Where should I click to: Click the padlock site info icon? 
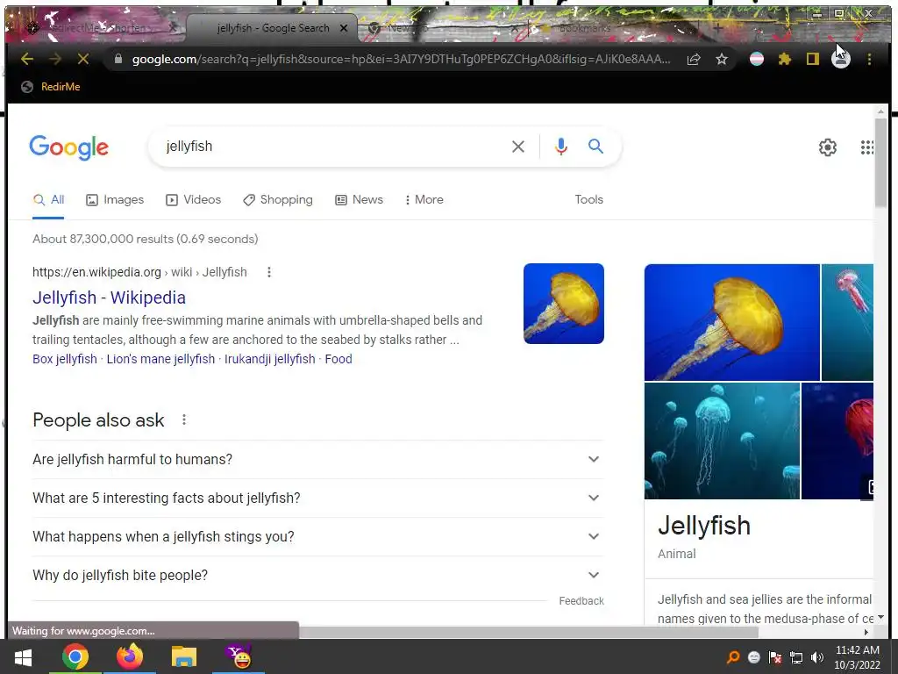118,59
